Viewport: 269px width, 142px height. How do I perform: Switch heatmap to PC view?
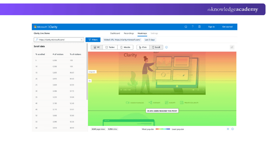[97, 47]
